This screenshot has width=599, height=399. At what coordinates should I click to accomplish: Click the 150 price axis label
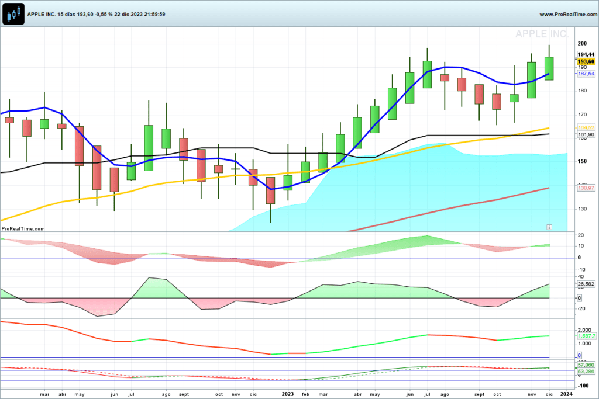582,161
